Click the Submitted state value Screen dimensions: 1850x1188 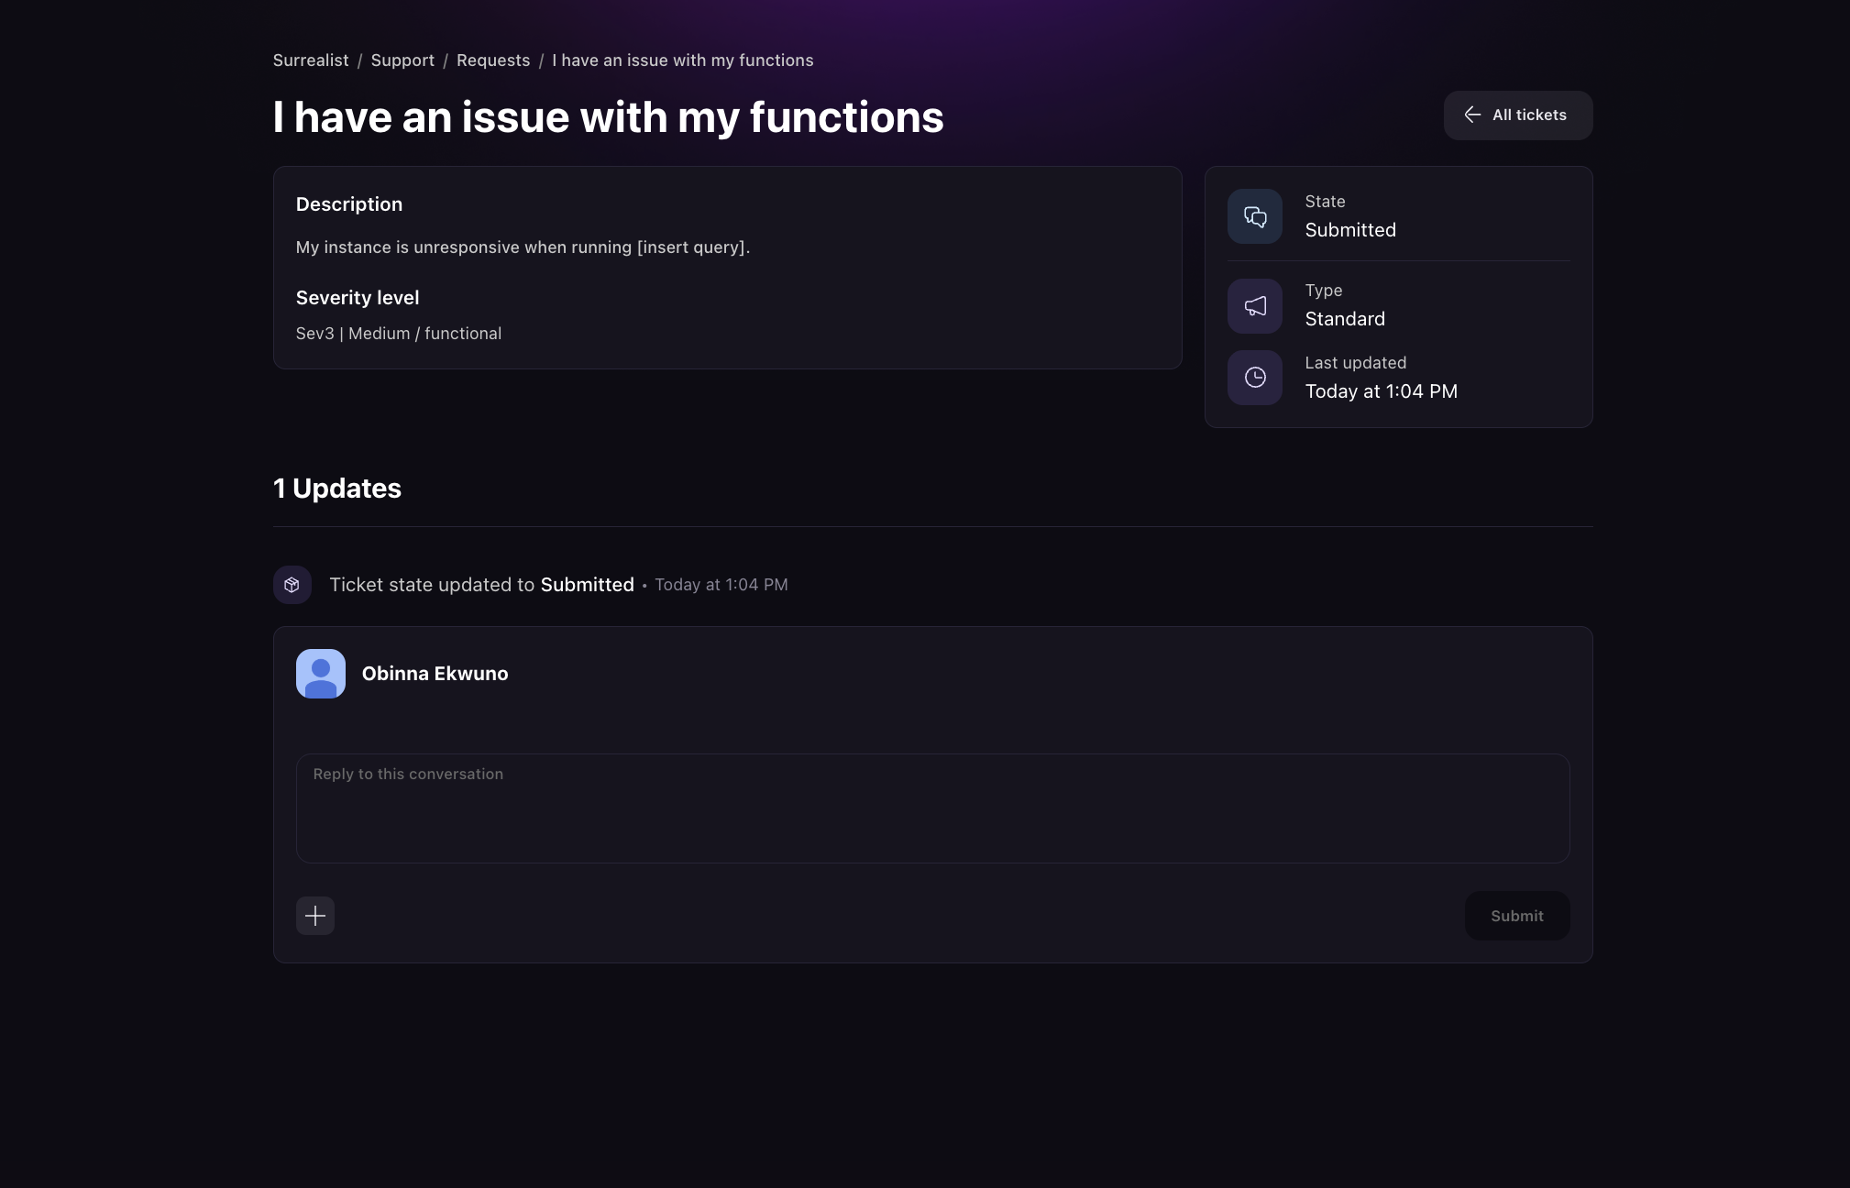coord(1349,230)
